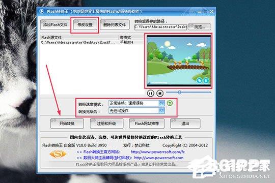The width and height of the screenshot is (275, 183).
Task: Open 修改设置 settings button
Action: 85,25
